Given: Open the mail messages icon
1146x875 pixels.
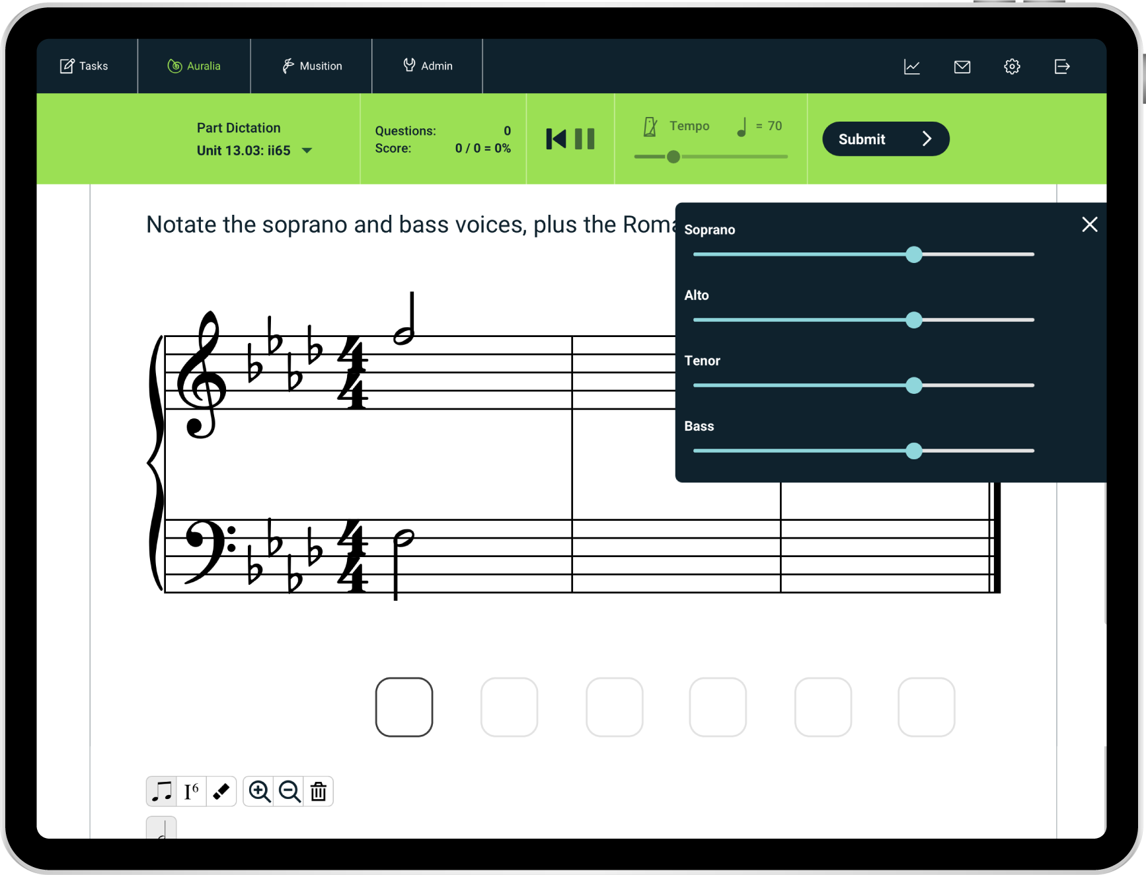Looking at the screenshot, I should pos(962,67).
